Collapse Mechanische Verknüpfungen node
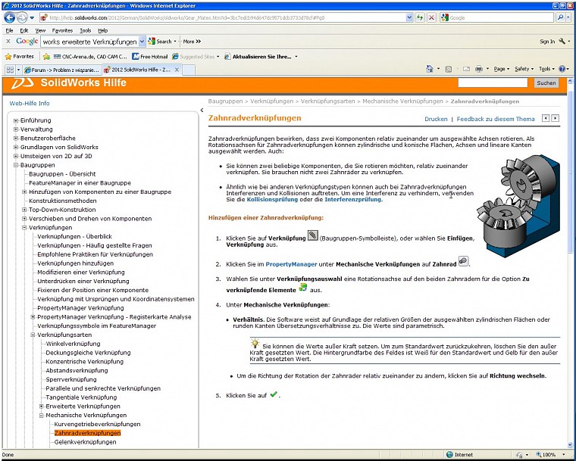Viewport: 576px width, 461px height. click(x=41, y=415)
